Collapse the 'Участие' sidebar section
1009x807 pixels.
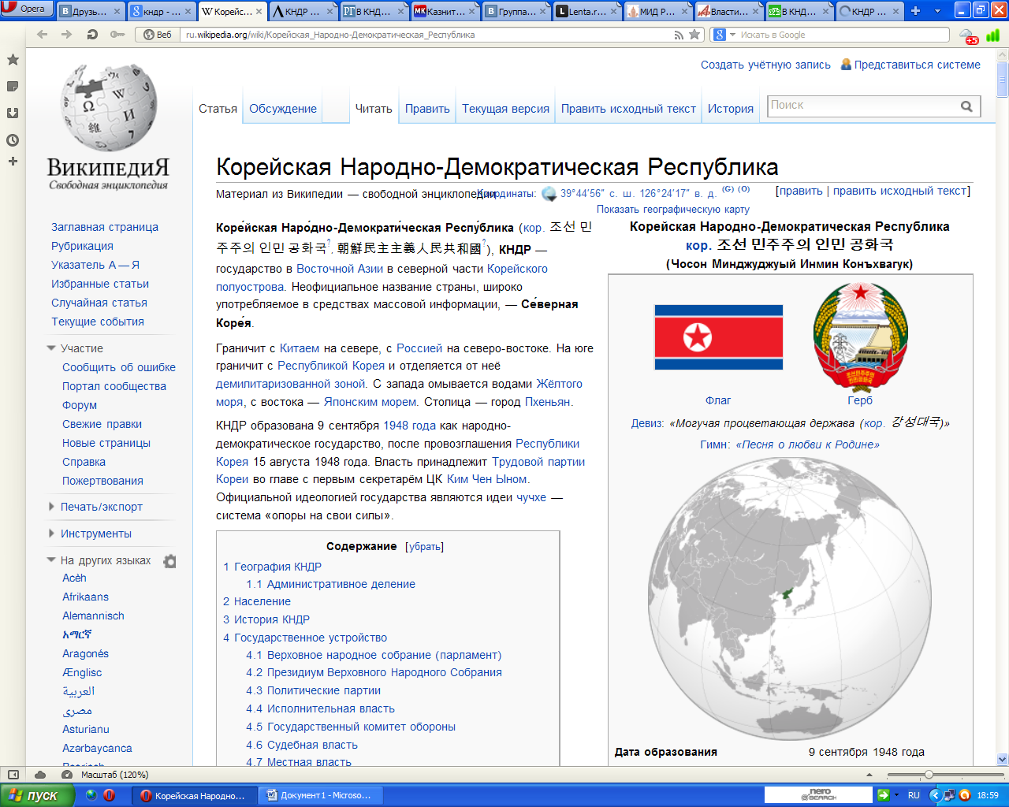51,348
